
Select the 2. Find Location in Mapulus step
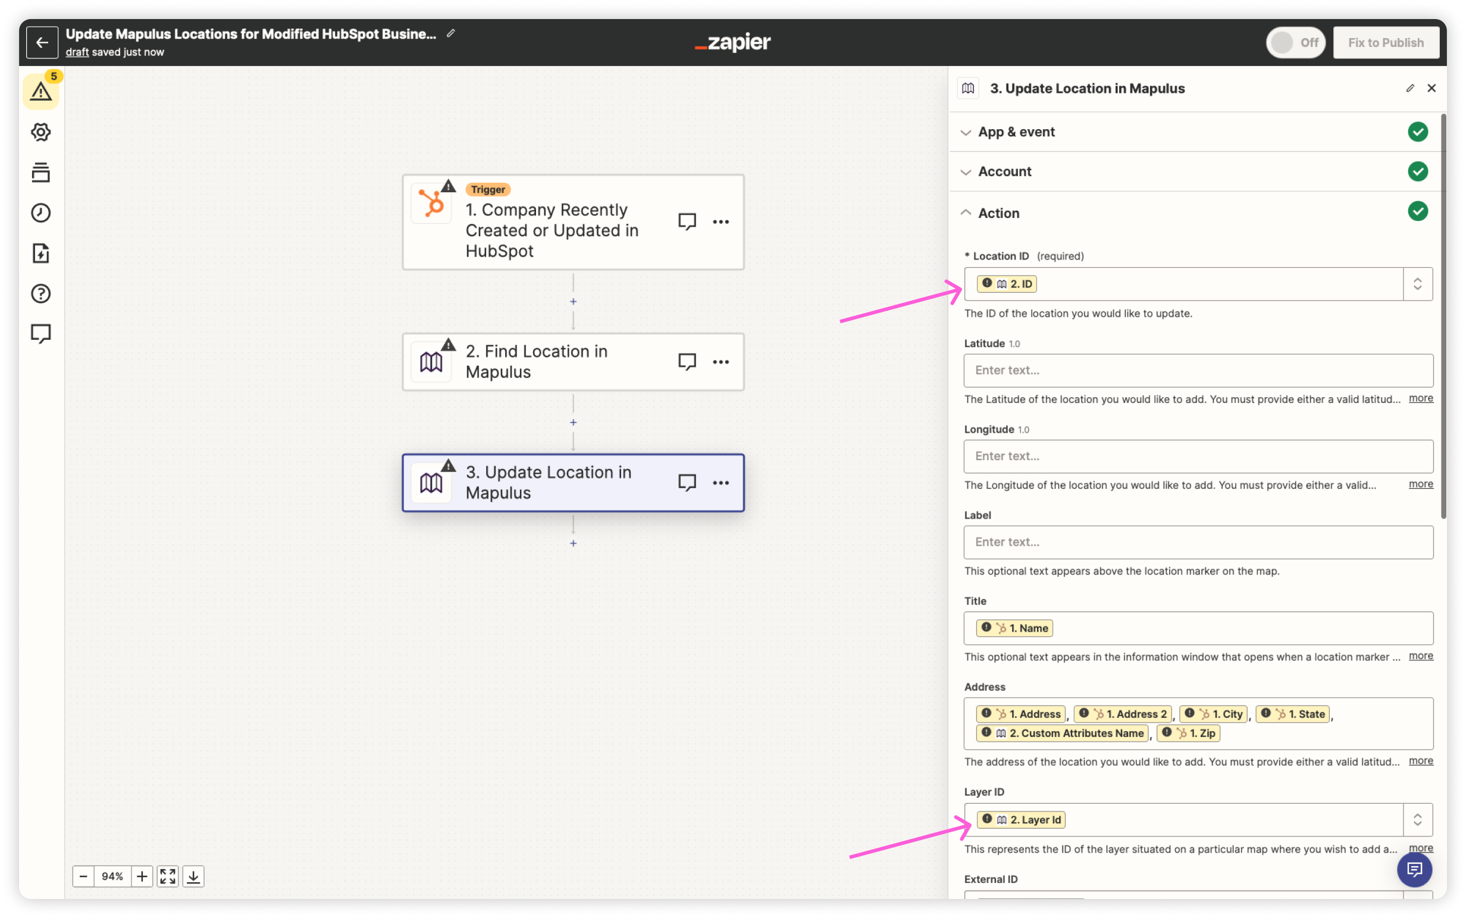[x=573, y=362]
